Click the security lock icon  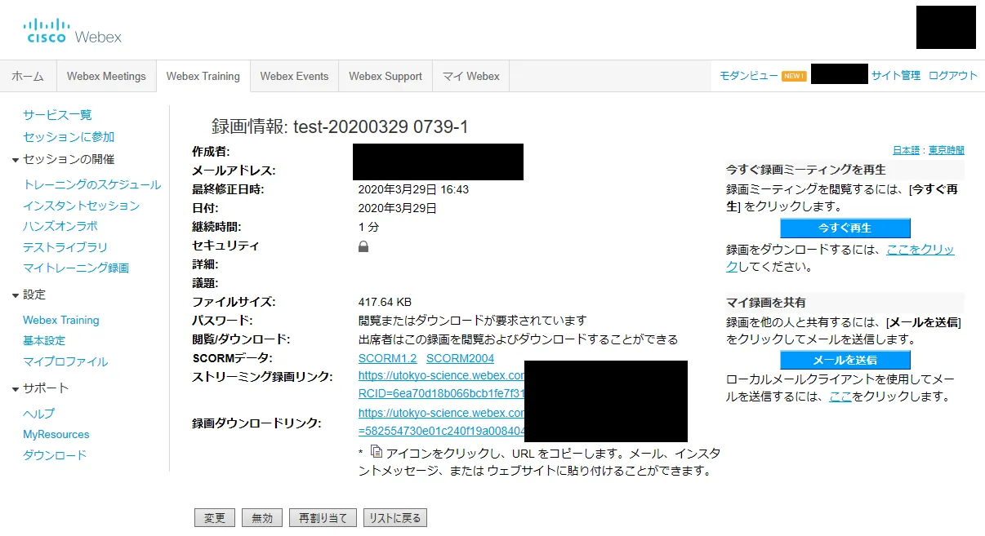click(x=363, y=246)
